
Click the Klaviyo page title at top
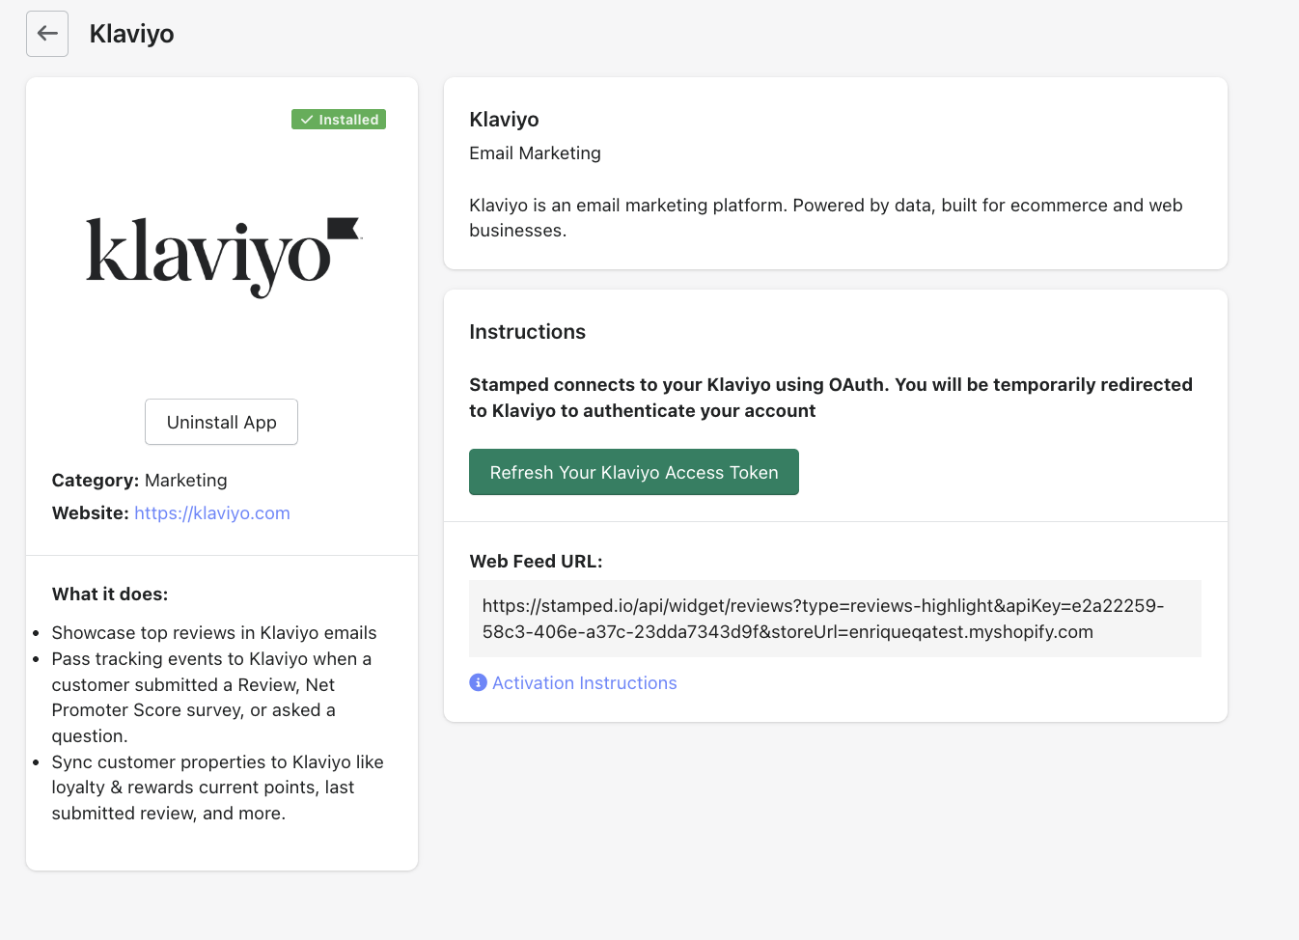tap(132, 34)
